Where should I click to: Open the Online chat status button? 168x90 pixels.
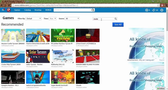click(x=161, y=88)
